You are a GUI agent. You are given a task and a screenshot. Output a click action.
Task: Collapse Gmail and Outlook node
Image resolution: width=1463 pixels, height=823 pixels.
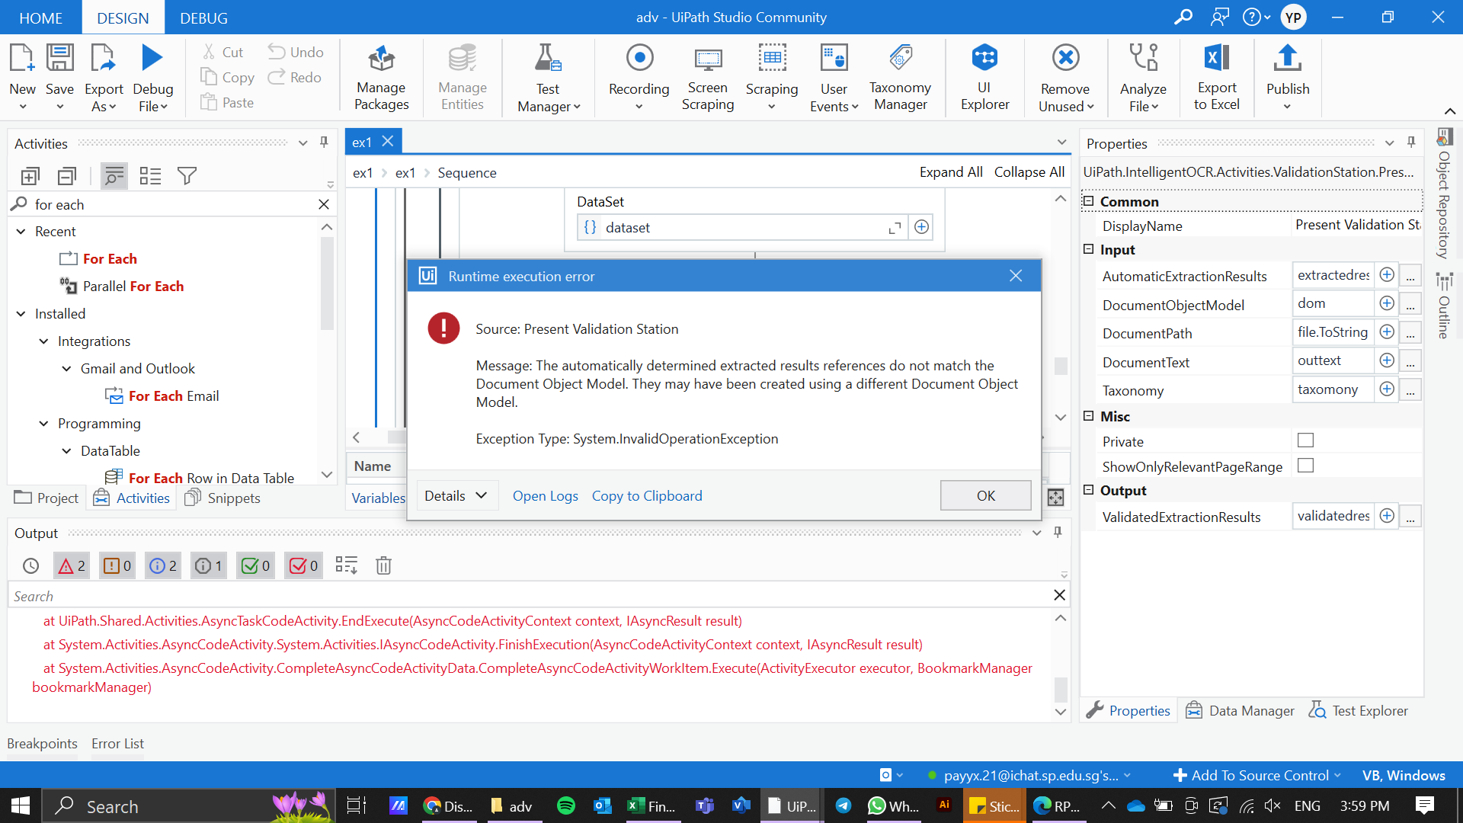pos(66,369)
